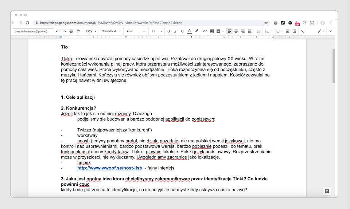Image resolution: width=350 pixels, height=209 pixels.
Task: Clear formatting
Action: tap(303, 31)
